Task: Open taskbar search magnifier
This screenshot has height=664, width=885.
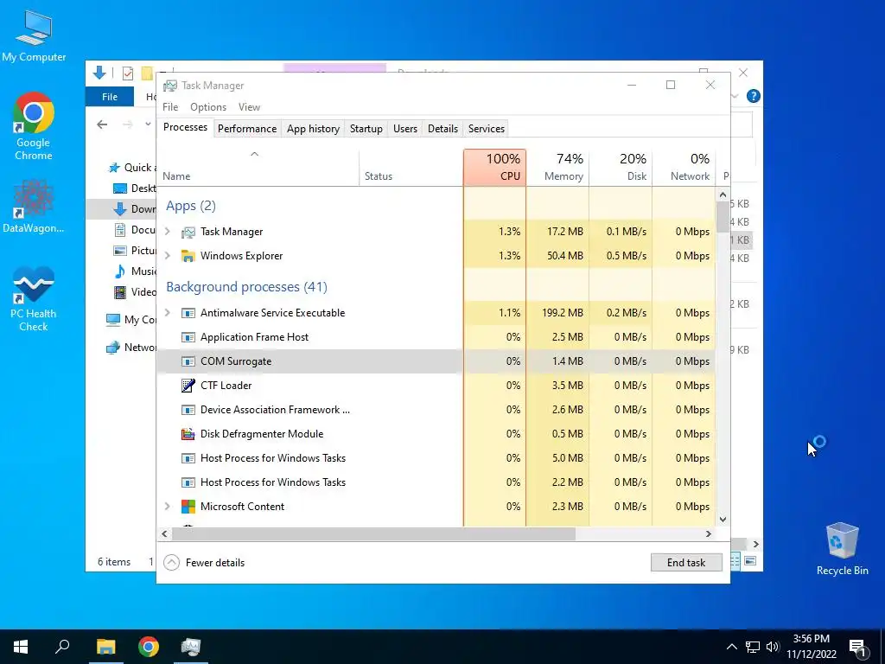Action: click(62, 647)
